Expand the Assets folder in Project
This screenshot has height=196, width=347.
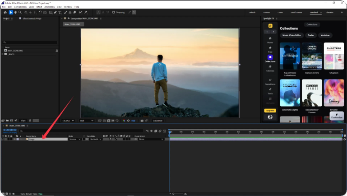(3, 54)
